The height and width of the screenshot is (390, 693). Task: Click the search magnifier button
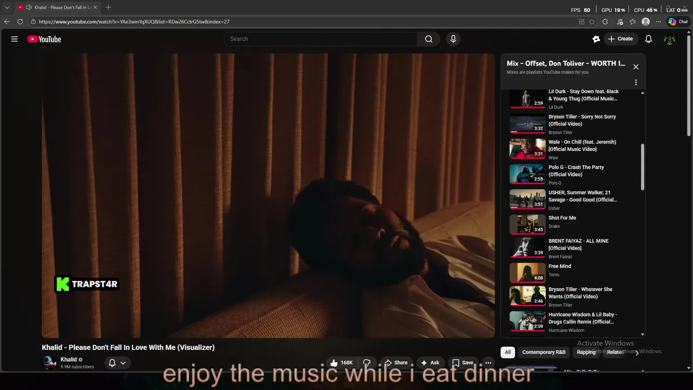(x=429, y=39)
